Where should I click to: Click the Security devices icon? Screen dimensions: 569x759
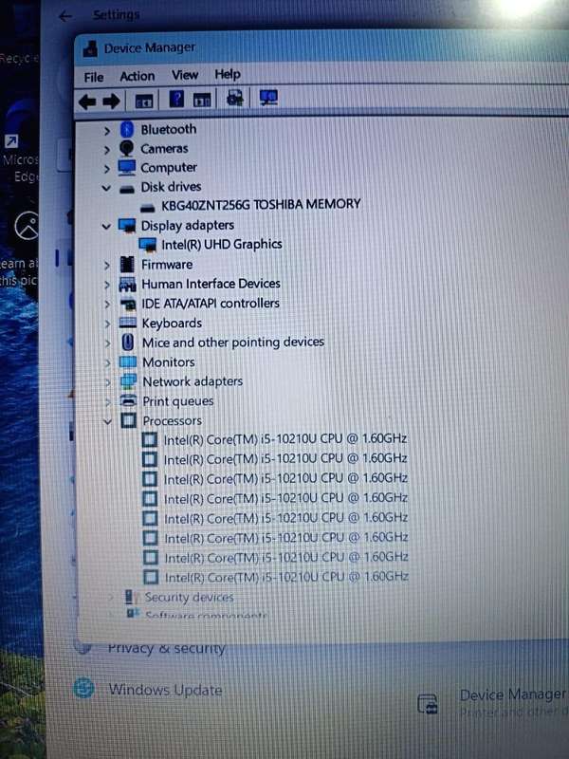tap(130, 597)
